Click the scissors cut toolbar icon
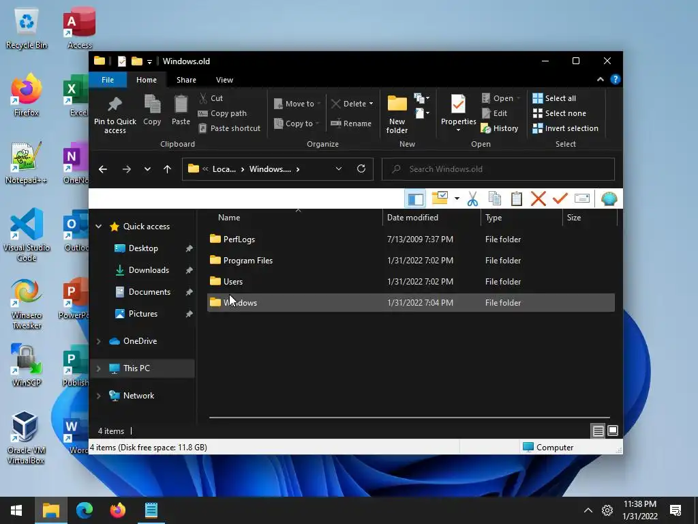Screen dimensions: 698x524 pos(473,199)
